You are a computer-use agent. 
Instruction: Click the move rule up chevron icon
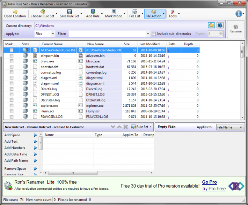pos(119,127)
